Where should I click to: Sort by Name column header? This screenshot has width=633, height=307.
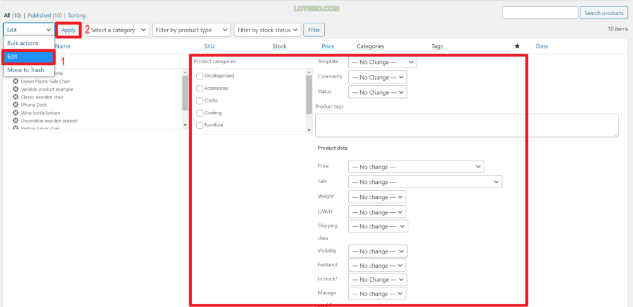point(63,46)
